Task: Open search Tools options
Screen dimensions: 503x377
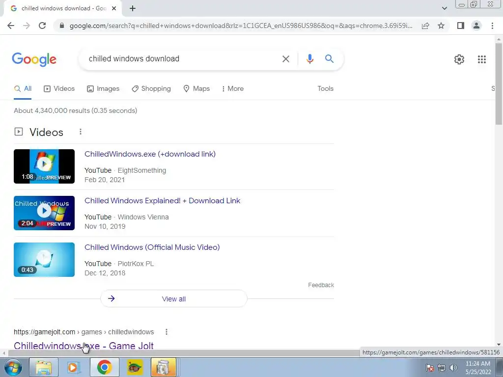Action: point(325,88)
